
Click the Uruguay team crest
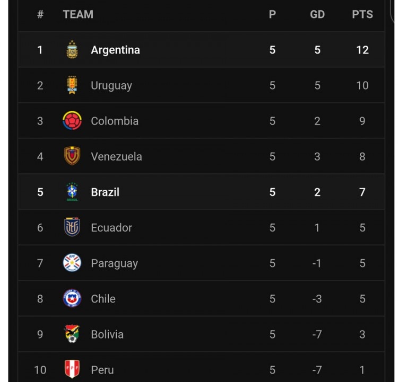click(72, 85)
